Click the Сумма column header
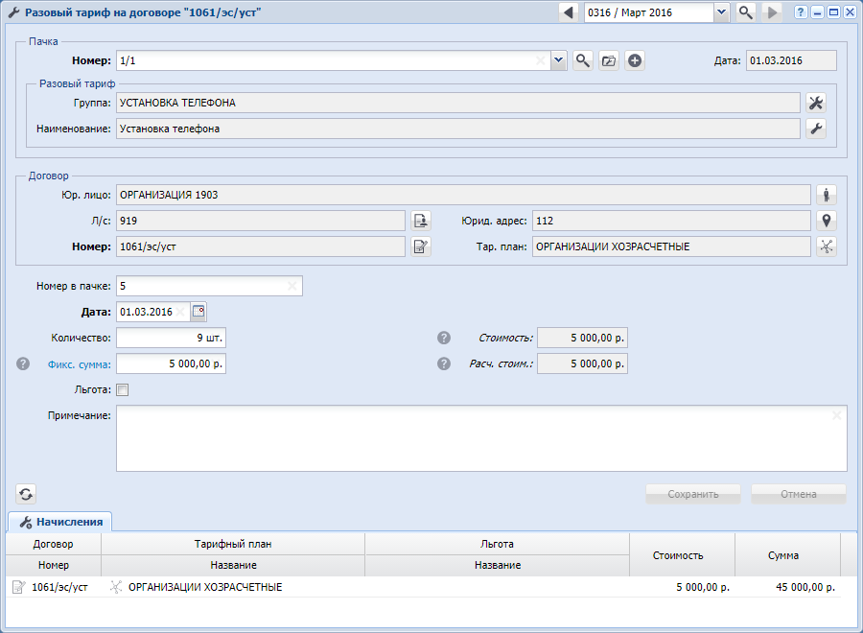The height and width of the screenshot is (633, 863). click(x=787, y=555)
